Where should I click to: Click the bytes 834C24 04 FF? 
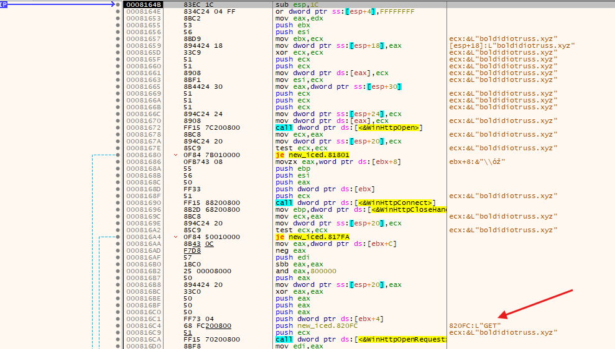[210, 12]
